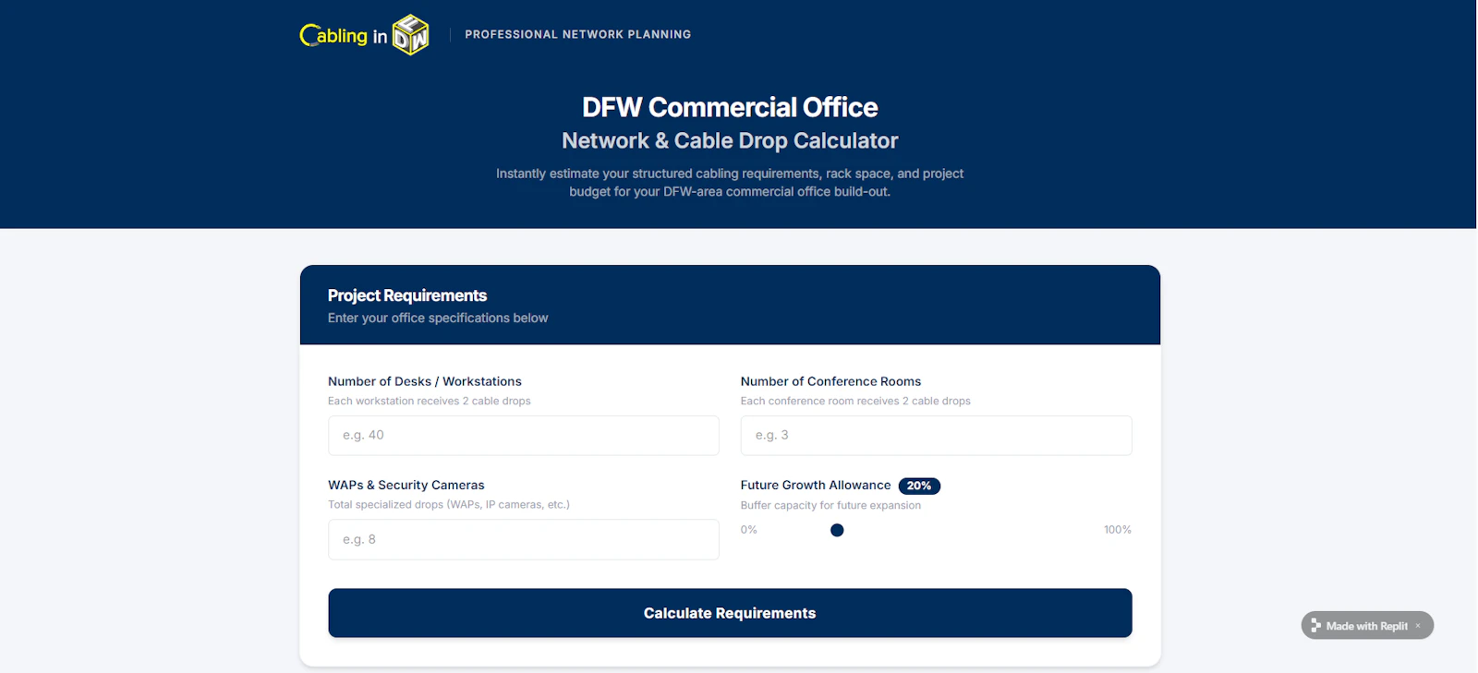Screen dimensions: 1478x673
Task: Click the 100% slider maximum label
Action: click(x=1118, y=530)
